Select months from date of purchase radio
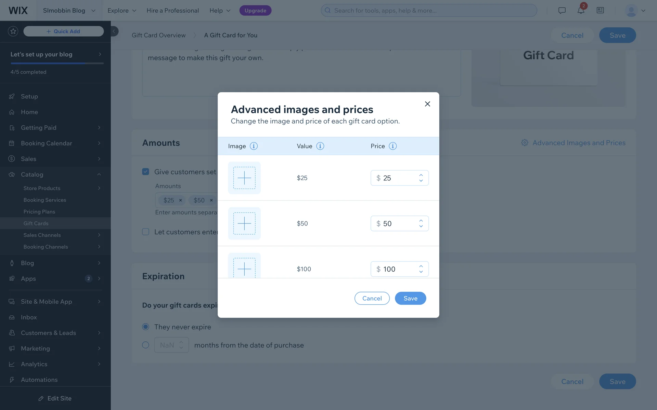 (146, 345)
